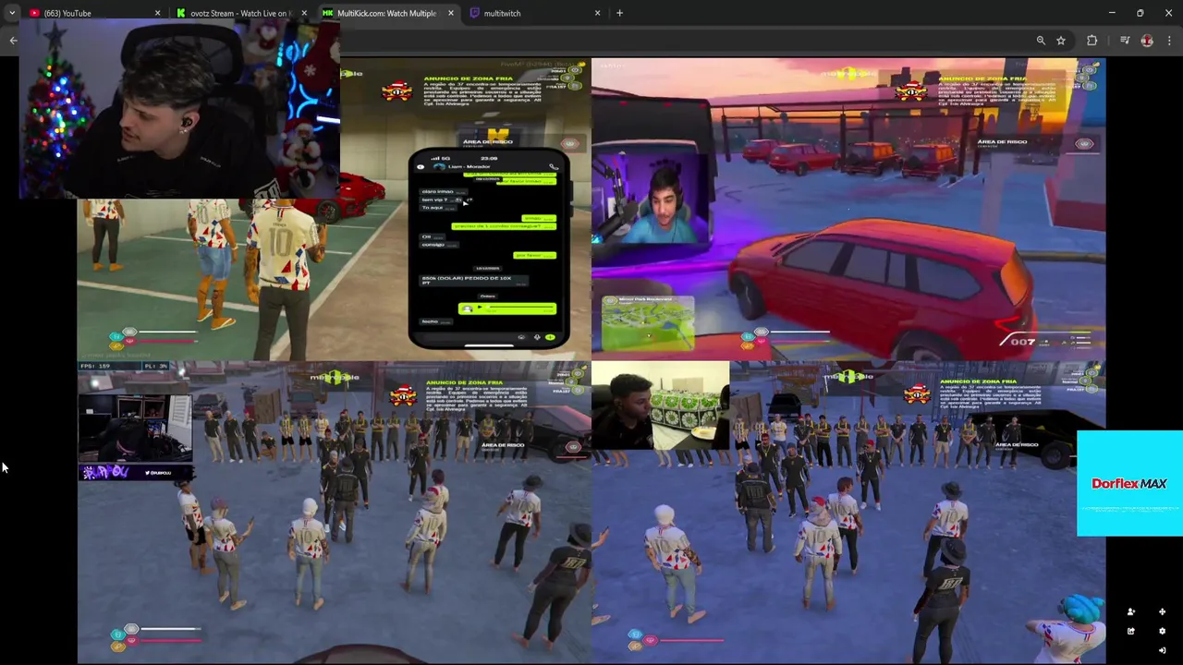This screenshot has width=1183, height=665.
Task: Close the multitwitch tab
Action: pyautogui.click(x=597, y=13)
